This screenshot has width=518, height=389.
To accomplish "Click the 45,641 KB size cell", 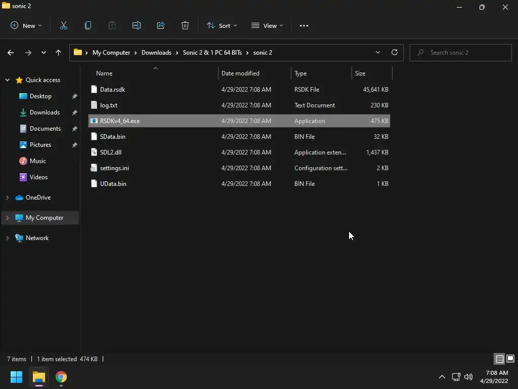I will point(376,89).
